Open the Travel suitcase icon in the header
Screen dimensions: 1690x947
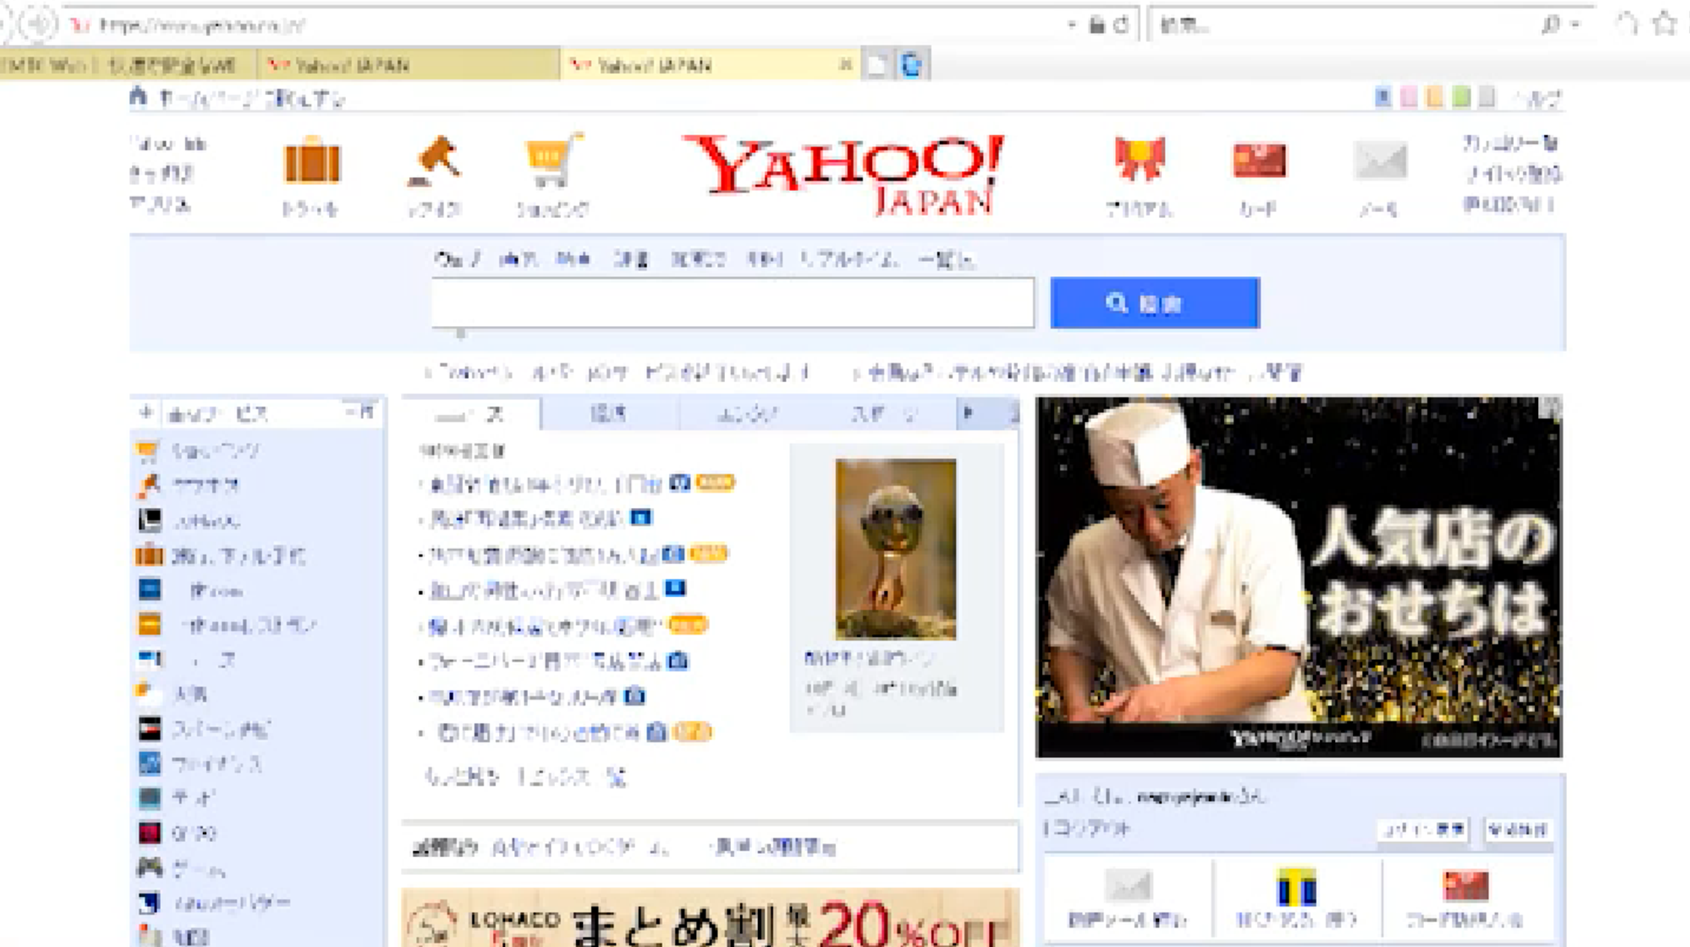(x=312, y=160)
